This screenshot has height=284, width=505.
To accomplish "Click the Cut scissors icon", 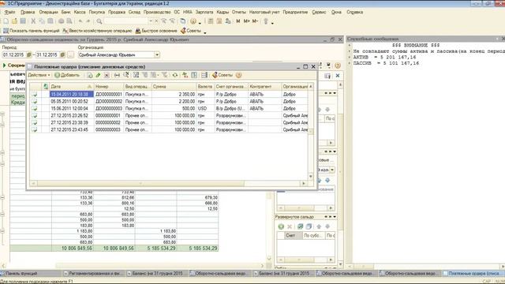I will [x=33, y=21].
